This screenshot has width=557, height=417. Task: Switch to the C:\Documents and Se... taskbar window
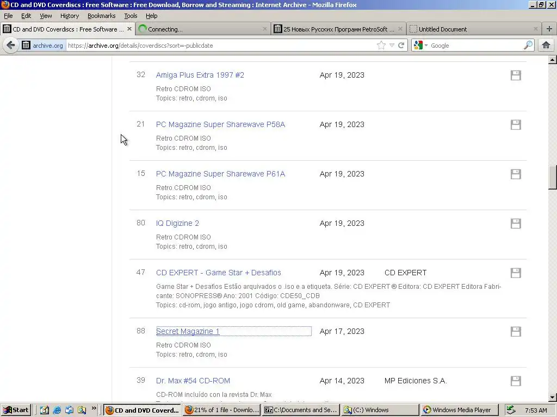pos(301,410)
